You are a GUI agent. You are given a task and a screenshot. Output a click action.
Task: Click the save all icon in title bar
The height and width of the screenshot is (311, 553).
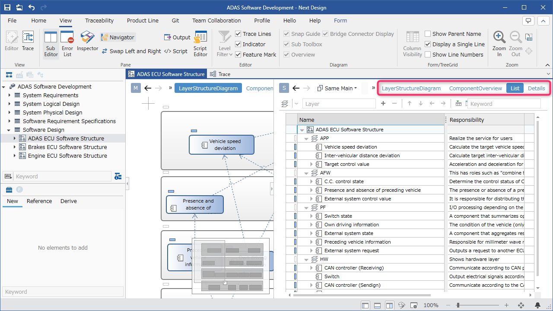pos(19,7)
